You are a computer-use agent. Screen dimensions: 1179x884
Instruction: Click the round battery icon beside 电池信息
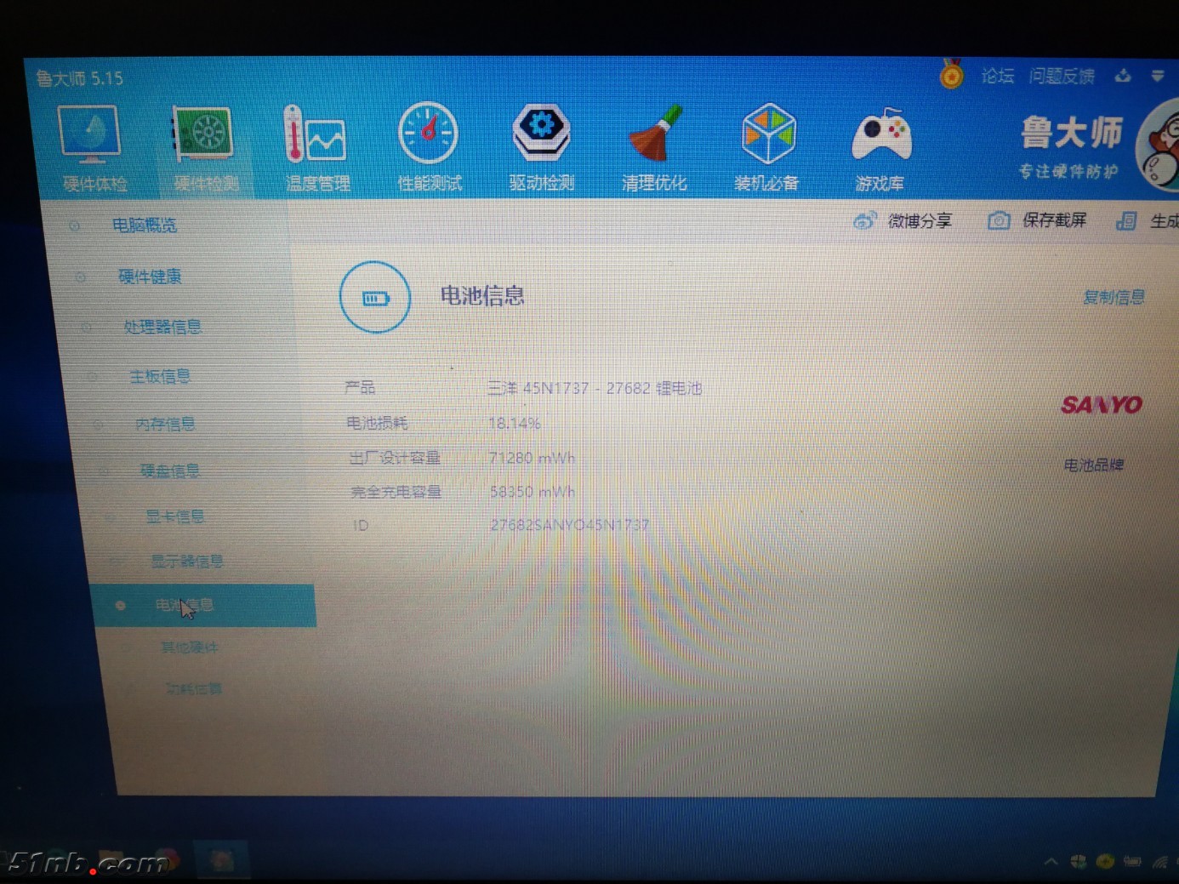pos(375,298)
